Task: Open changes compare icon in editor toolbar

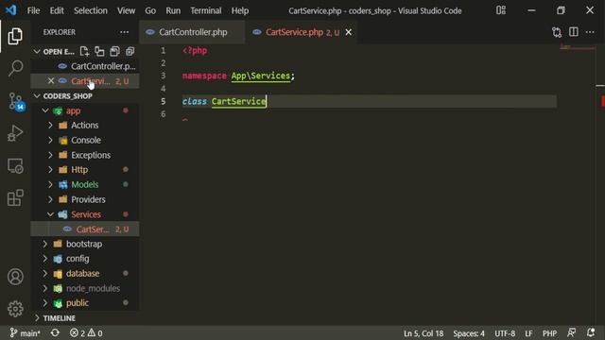Action: point(557,32)
